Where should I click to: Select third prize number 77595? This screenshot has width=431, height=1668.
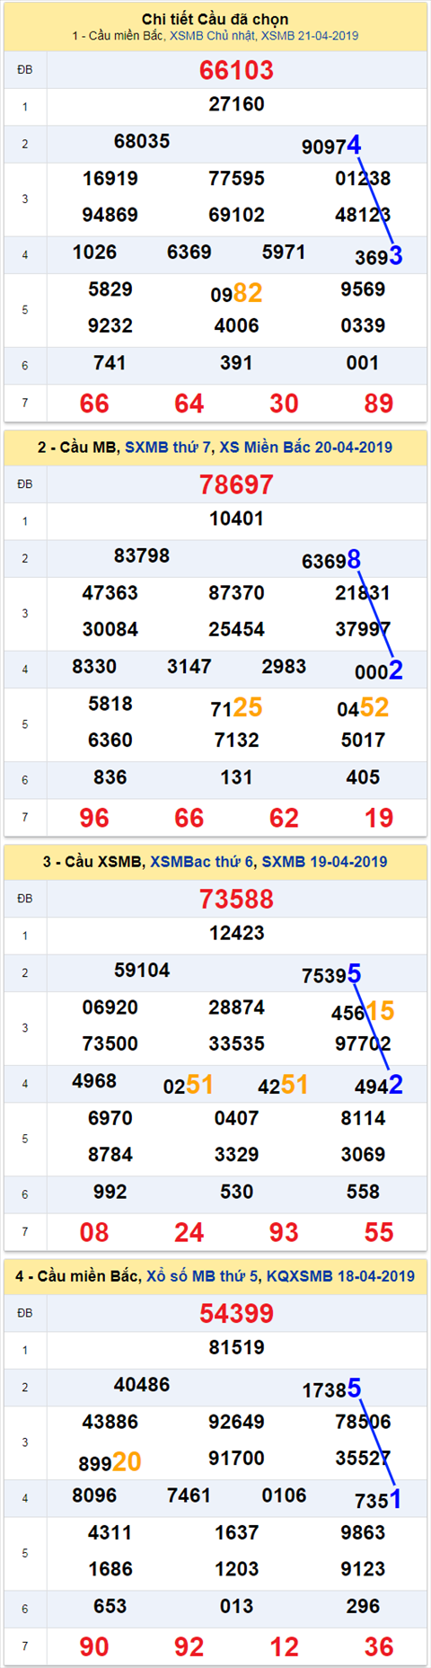tap(236, 178)
